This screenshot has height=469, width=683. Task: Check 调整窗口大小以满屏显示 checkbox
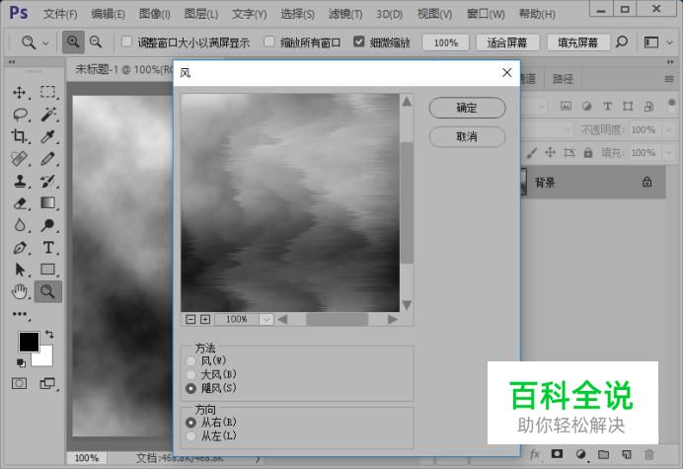click(x=126, y=41)
